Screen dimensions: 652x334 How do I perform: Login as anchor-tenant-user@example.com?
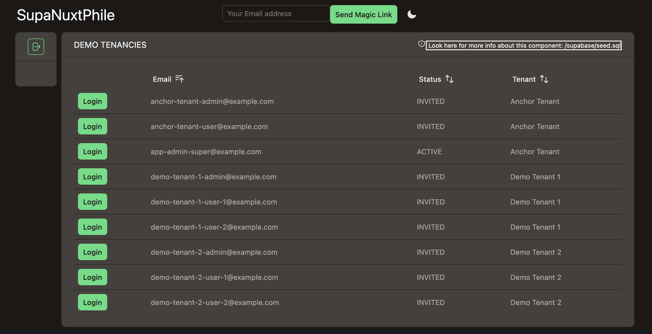point(93,126)
